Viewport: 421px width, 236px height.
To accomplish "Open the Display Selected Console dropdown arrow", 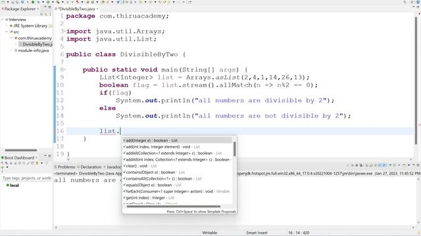I will point(399,165).
